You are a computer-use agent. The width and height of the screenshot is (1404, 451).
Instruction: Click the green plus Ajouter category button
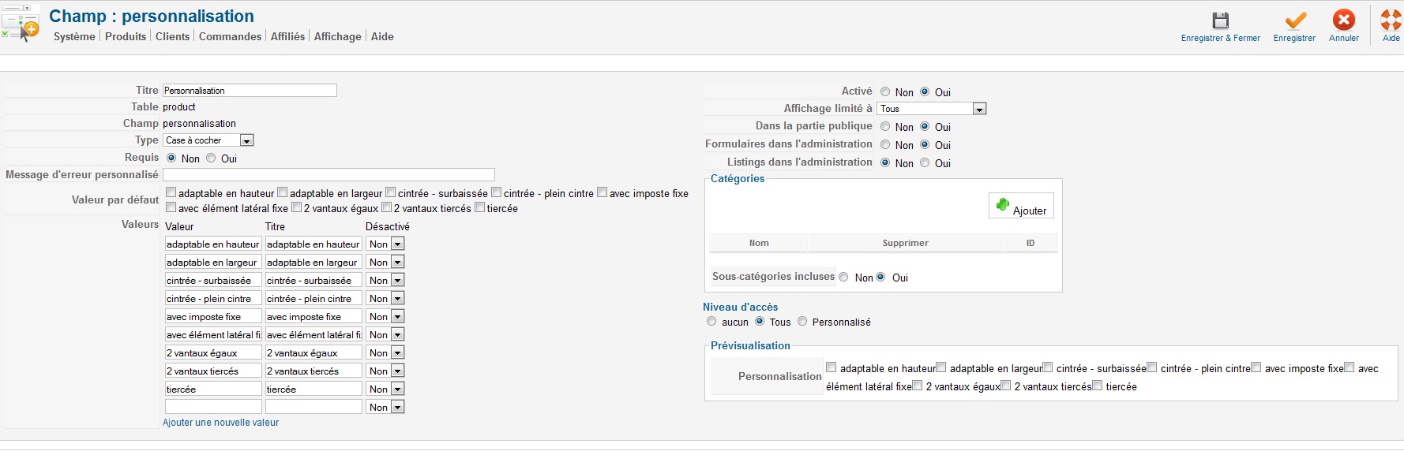tap(1021, 206)
